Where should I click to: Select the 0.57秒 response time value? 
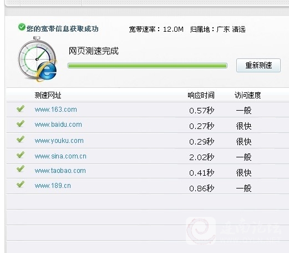(x=202, y=111)
